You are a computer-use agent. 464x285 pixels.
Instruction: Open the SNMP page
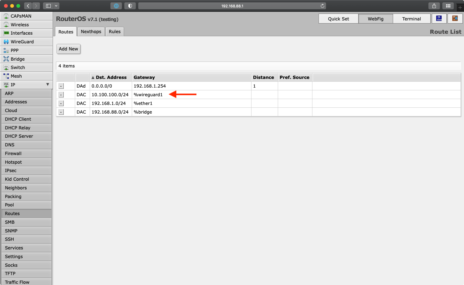26,231
